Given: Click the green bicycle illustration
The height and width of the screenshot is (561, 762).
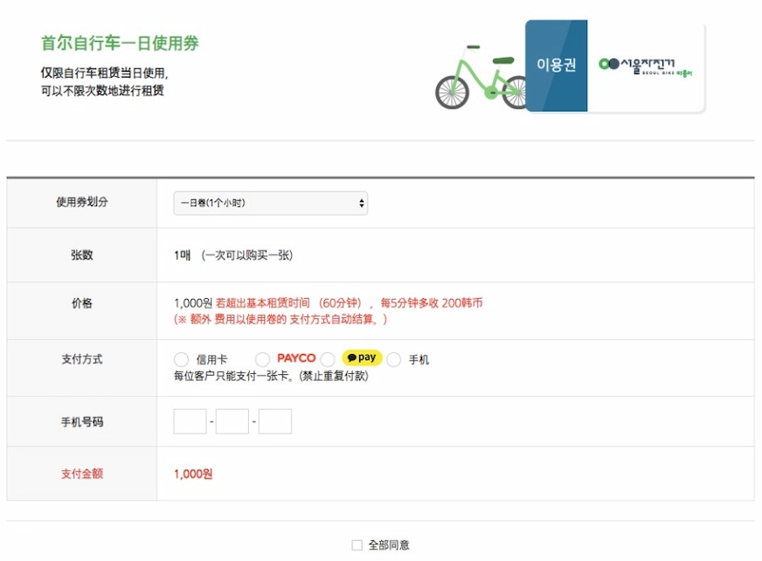Looking at the screenshot, I should coord(480,77).
